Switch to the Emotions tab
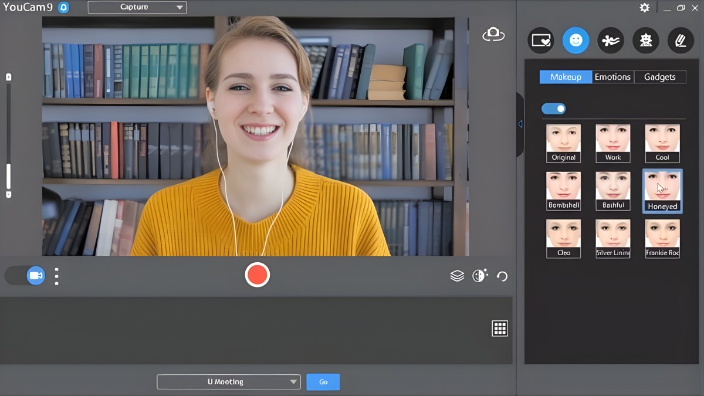The height and width of the screenshot is (396, 704). click(x=612, y=77)
